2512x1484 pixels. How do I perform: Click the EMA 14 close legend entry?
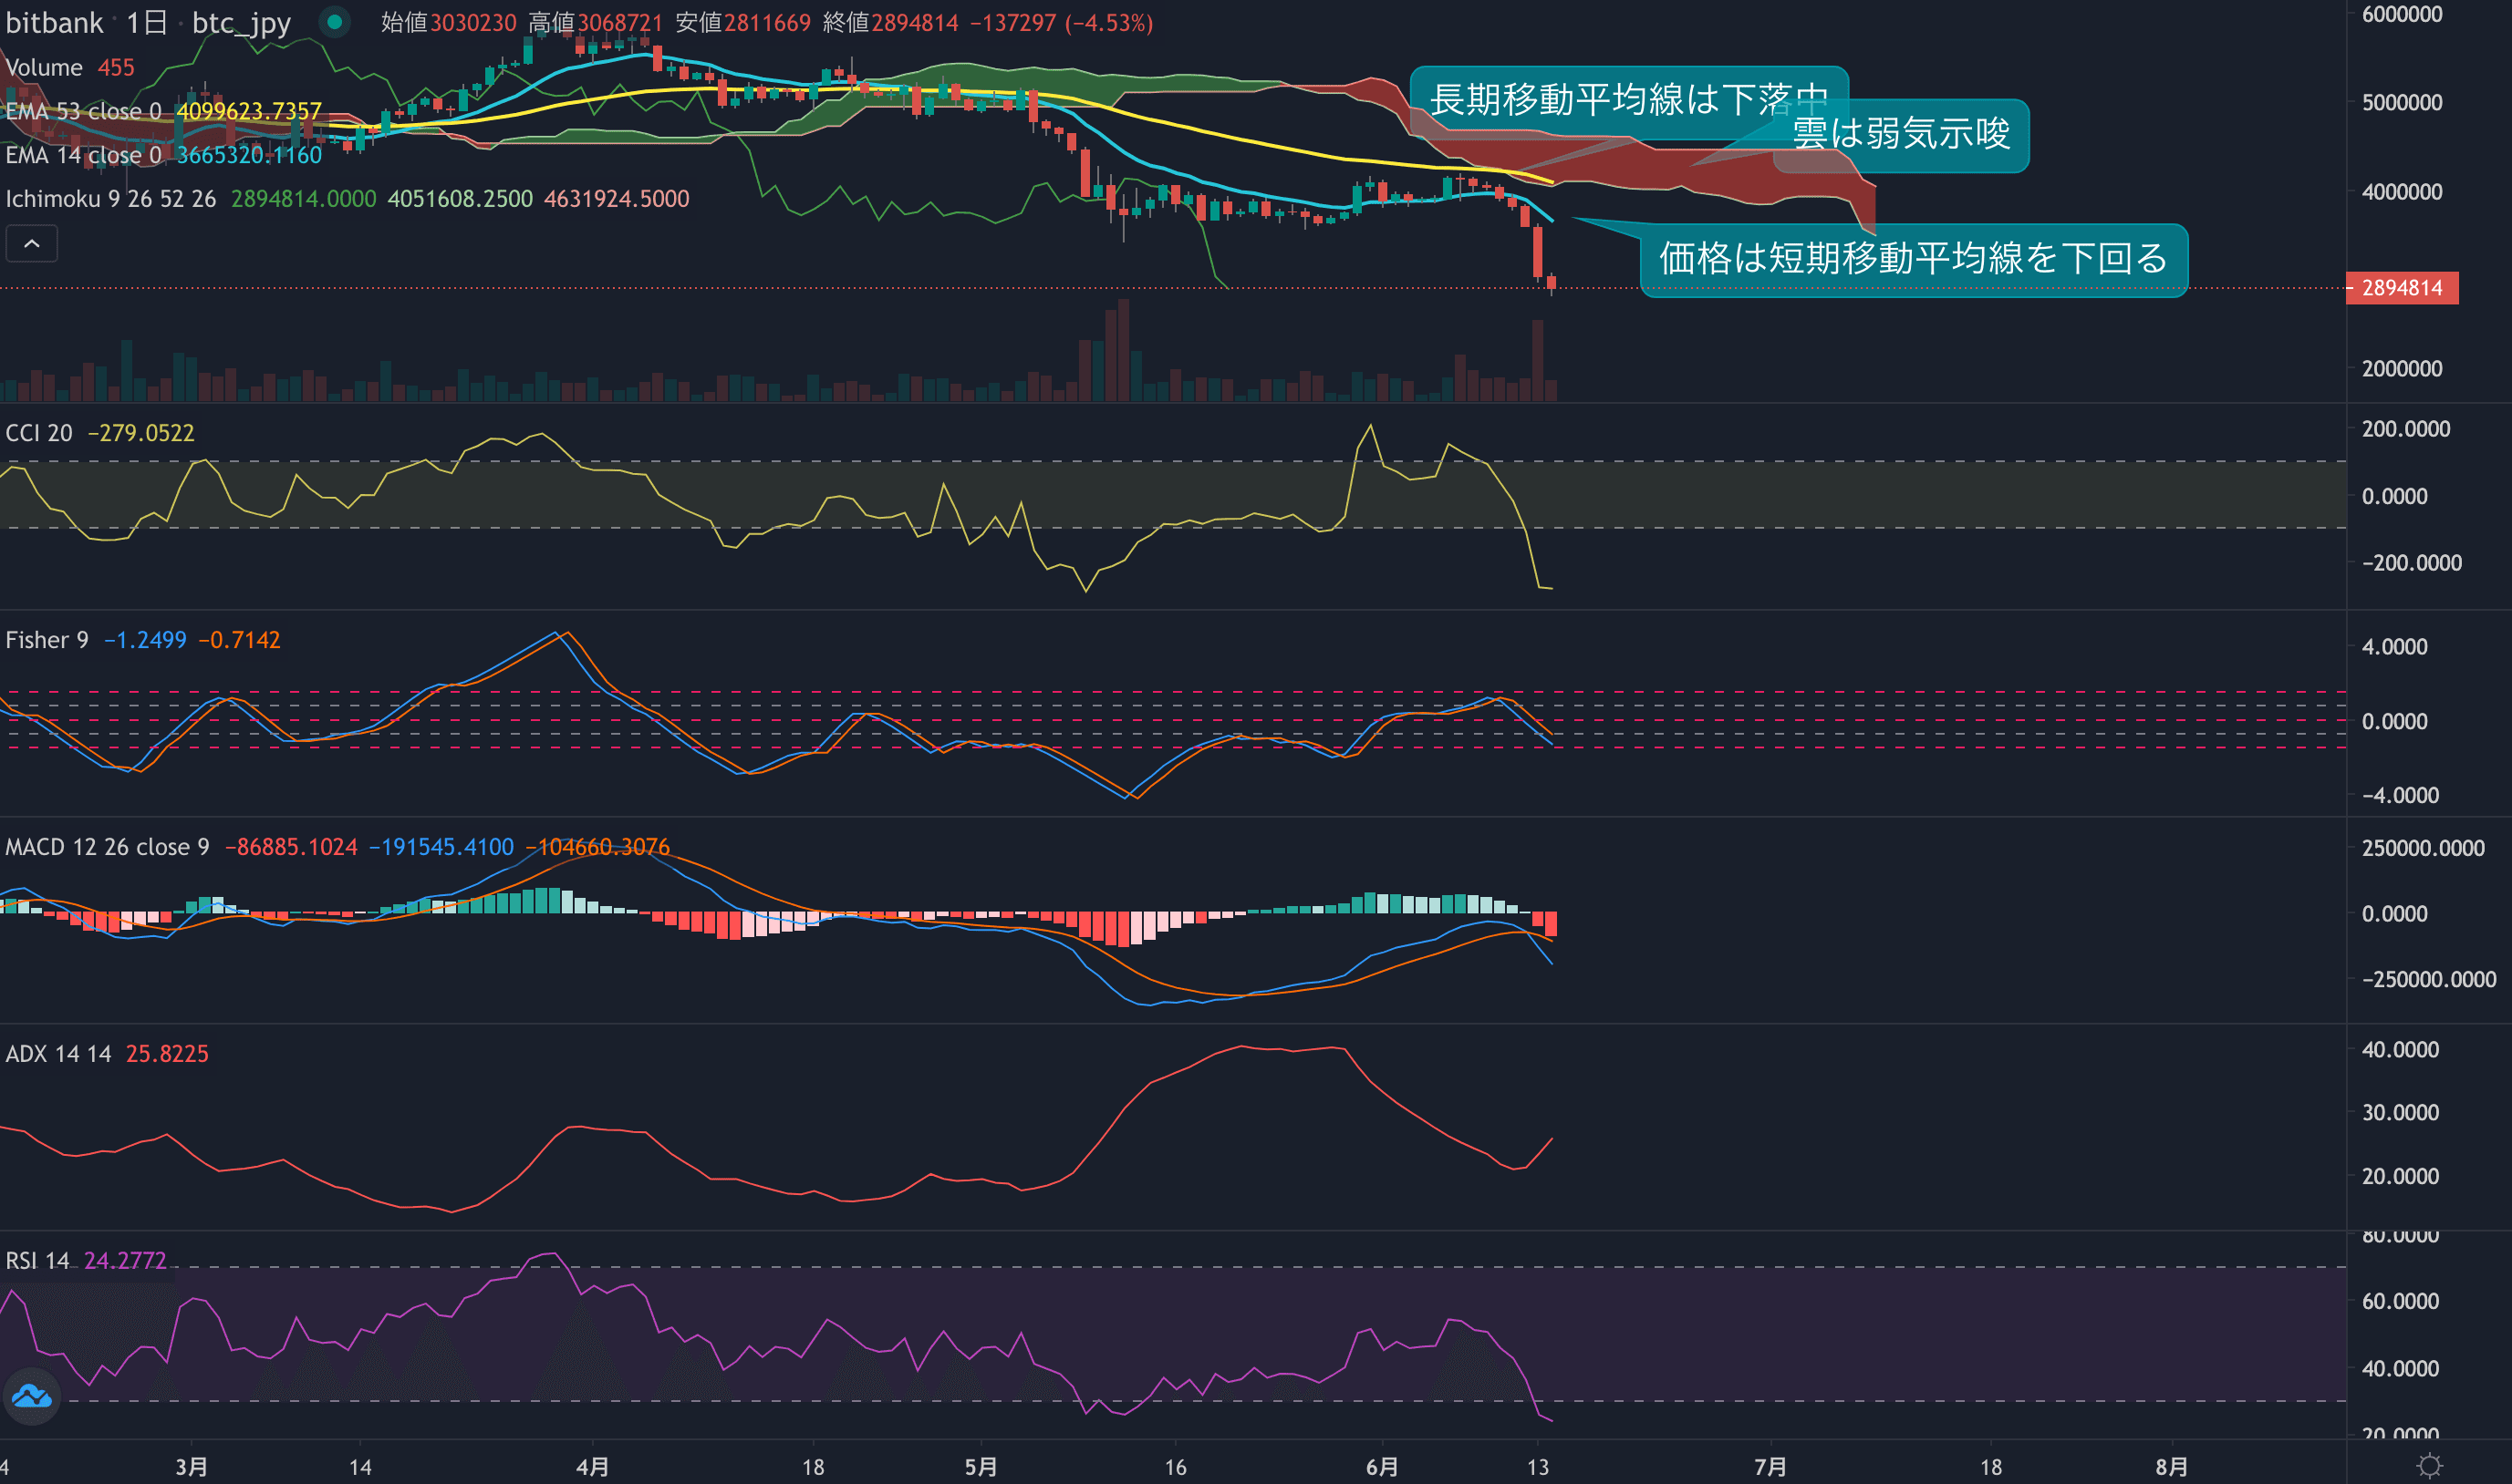(x=83, y=155)
